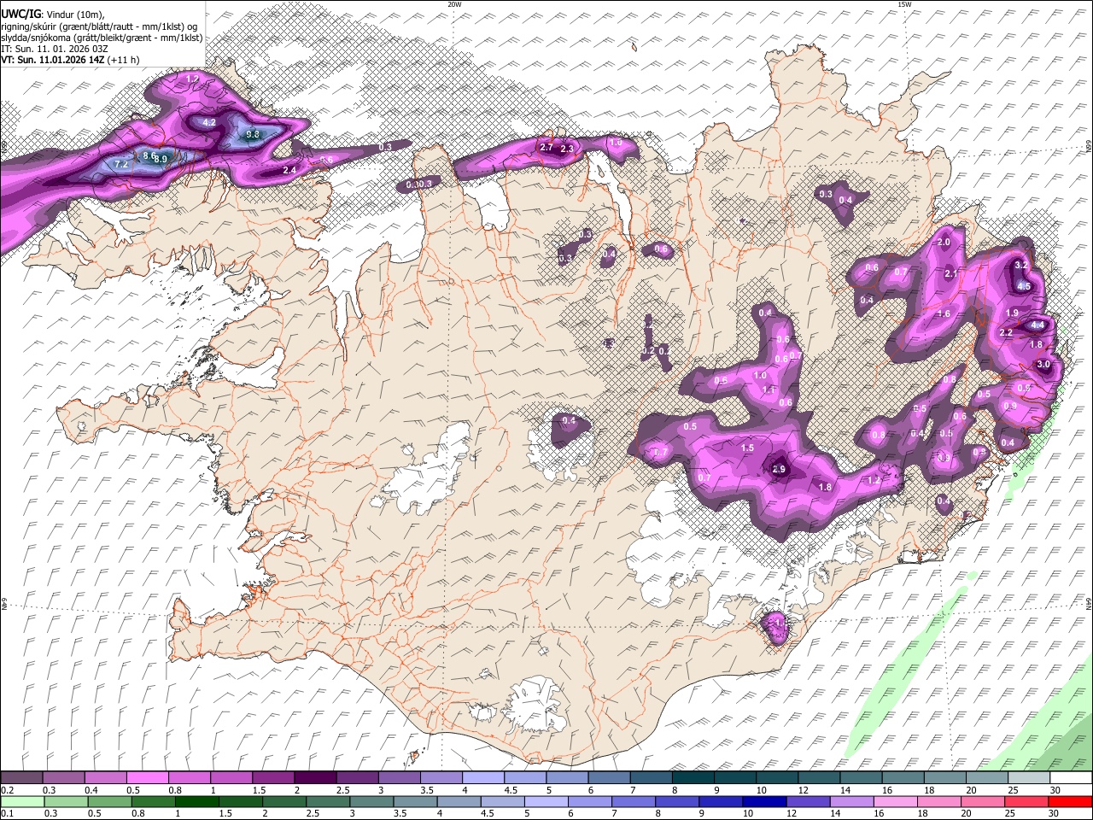Select the red 30 swatch in lower legend

click(x=1070, y=801)
